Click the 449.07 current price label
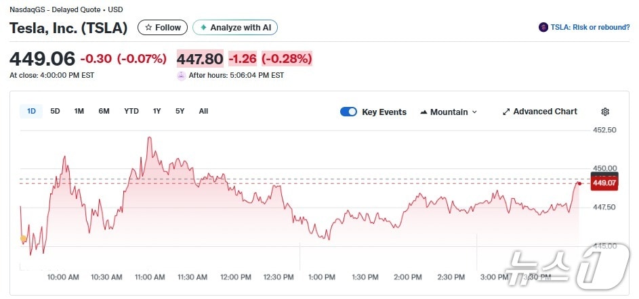The width and height of the screenshot is (639, 299). (x=604, y=183)
